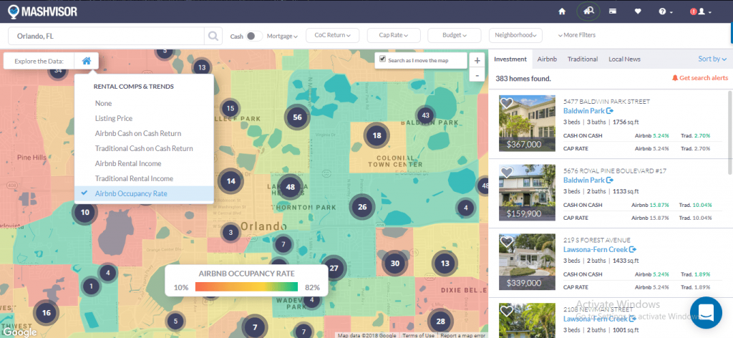733x338 pixels.
Task: Expand the CoC Return filter dropdown
Action: pos(331,35)
